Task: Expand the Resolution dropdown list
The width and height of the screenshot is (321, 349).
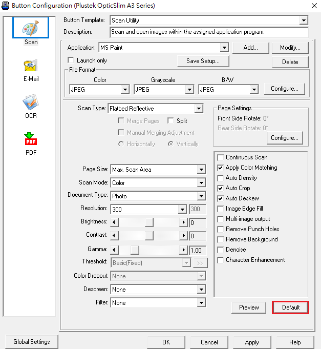Action: (x=182, y=209)
